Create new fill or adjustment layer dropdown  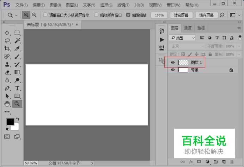coord(207,162)
